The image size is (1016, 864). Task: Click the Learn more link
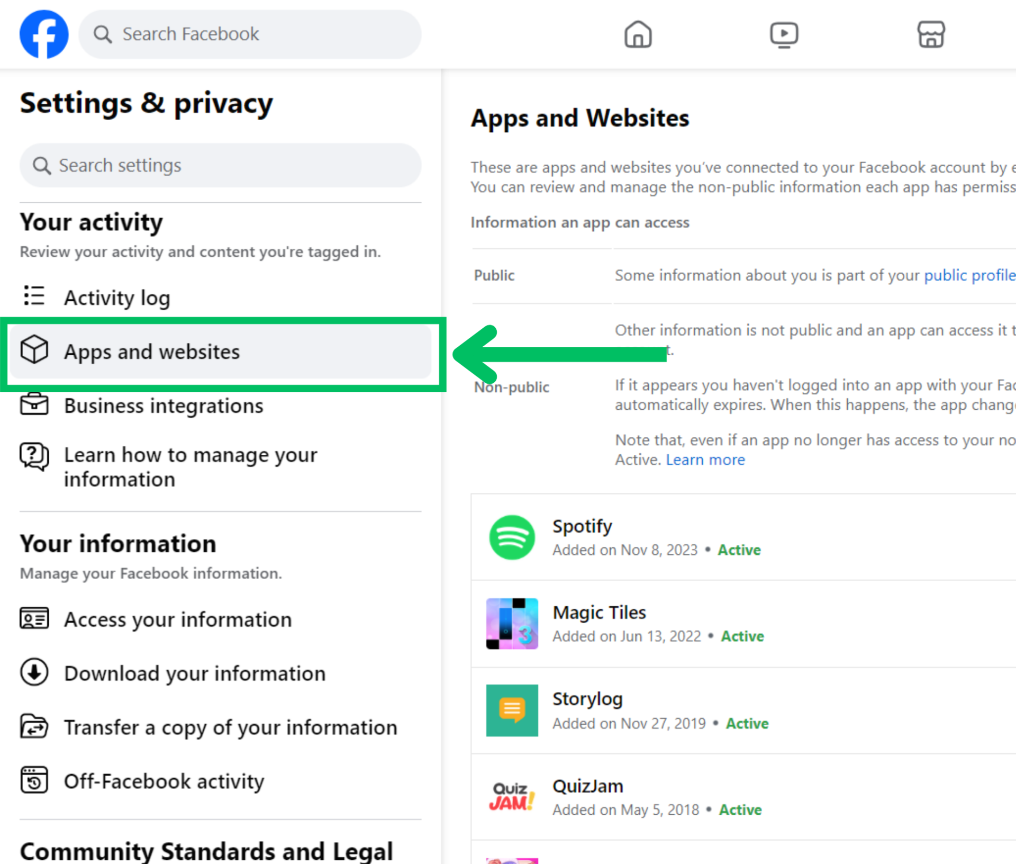coord(705,460)
